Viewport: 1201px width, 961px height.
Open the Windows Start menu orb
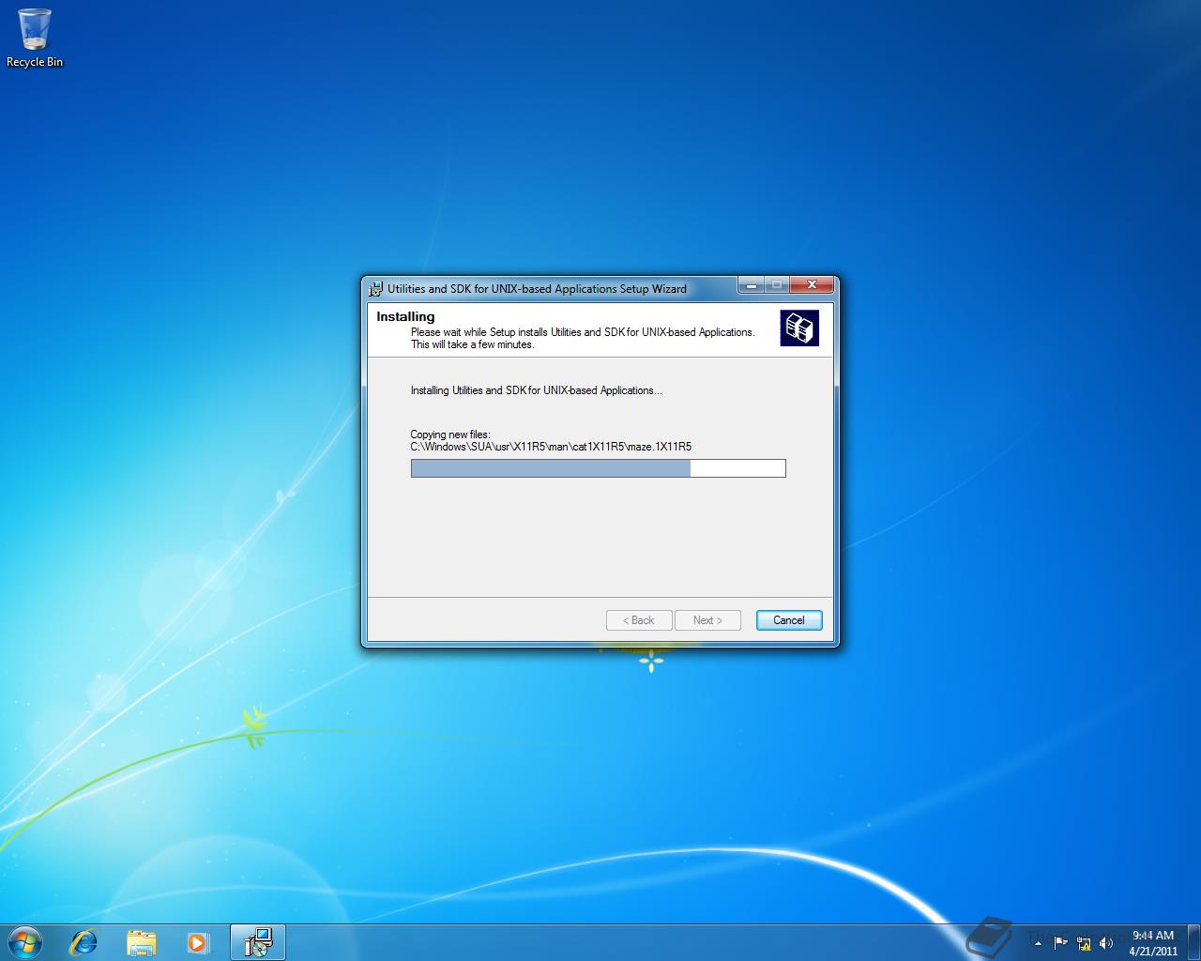(25, 941)
